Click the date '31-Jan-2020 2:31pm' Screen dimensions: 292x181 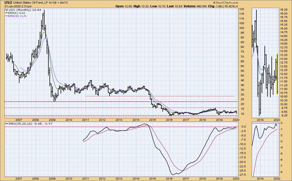click(18, 6)
